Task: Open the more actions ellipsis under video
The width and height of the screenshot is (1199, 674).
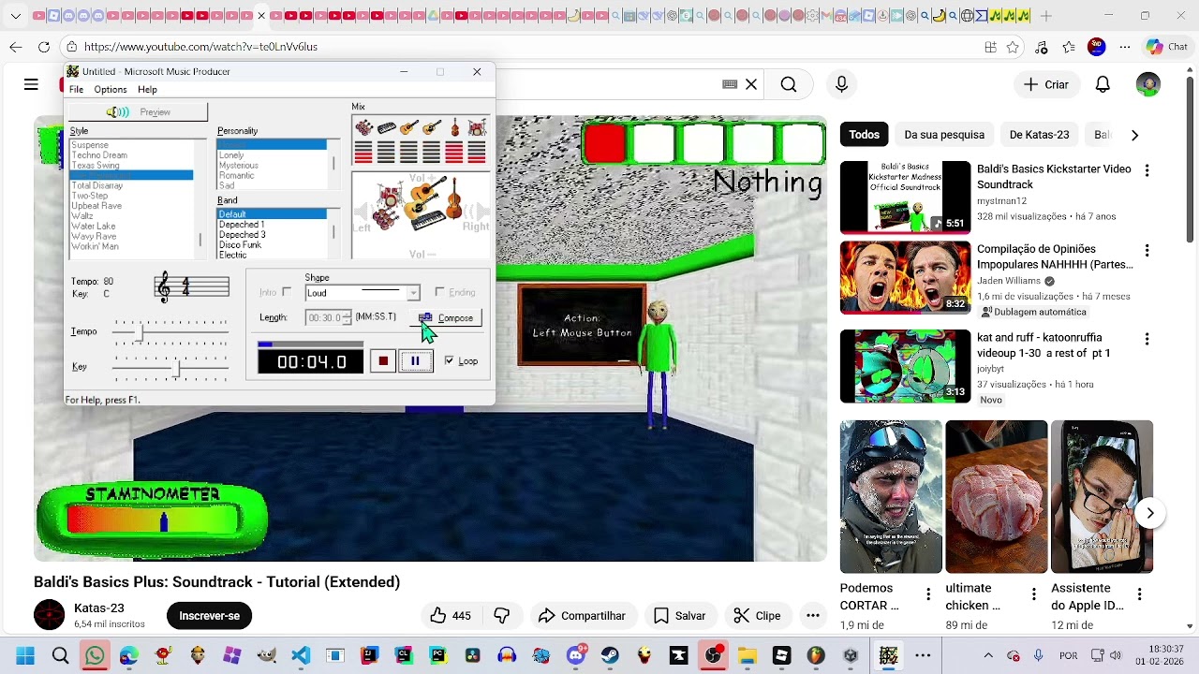Action: (813, 615)
